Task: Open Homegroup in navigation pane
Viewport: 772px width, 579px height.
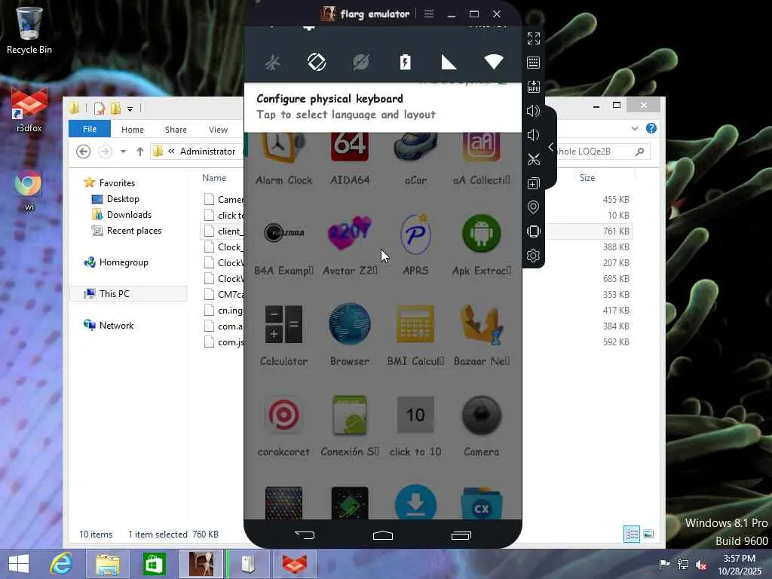Action: click(124, 262)
